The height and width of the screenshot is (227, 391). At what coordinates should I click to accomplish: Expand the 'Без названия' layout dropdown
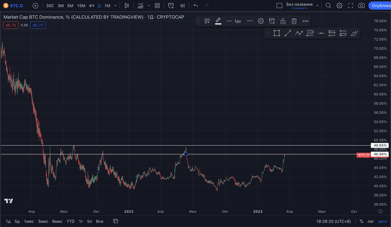[317, 6]
